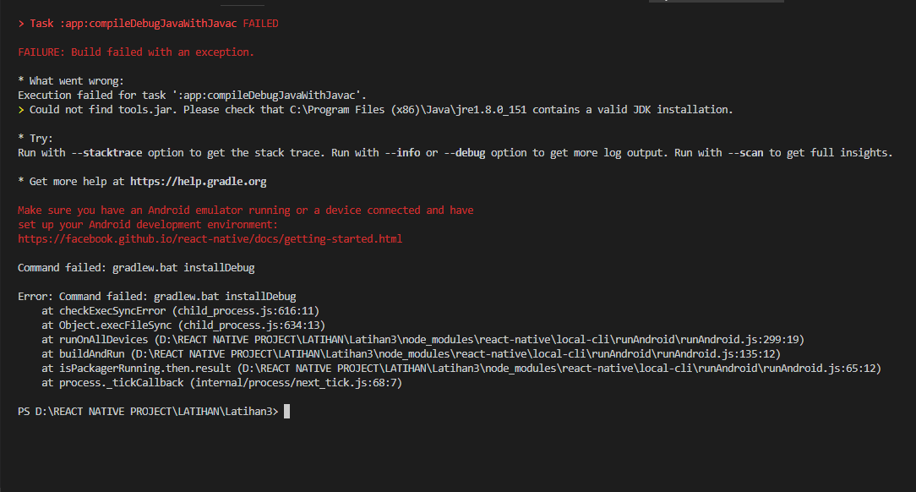
Task: Click the terminal cursor after the Latihan3 prompt
Action: pos(287,412)
